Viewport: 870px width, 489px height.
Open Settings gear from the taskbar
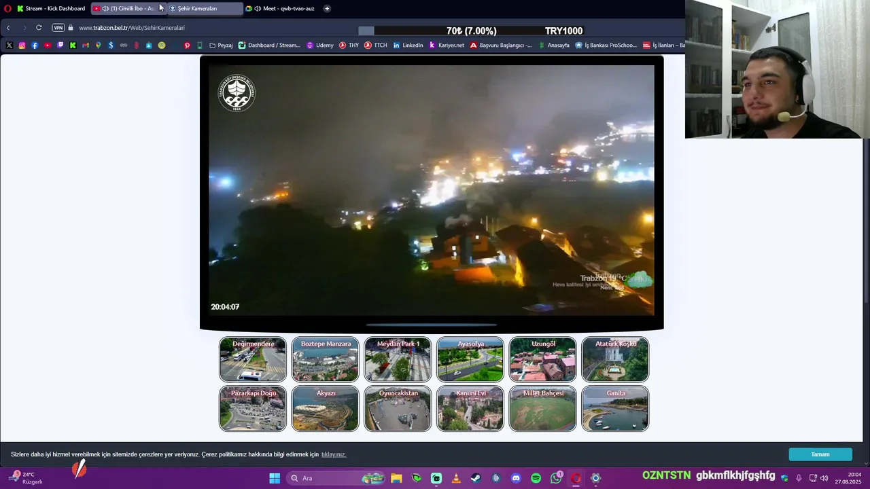(x=595, y=478)
